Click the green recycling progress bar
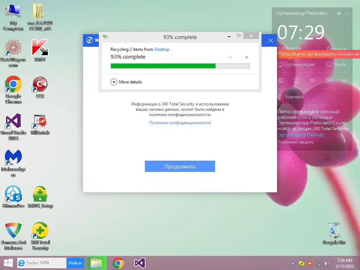The height and width of the screenshot is (270, 360). [180, 66]
